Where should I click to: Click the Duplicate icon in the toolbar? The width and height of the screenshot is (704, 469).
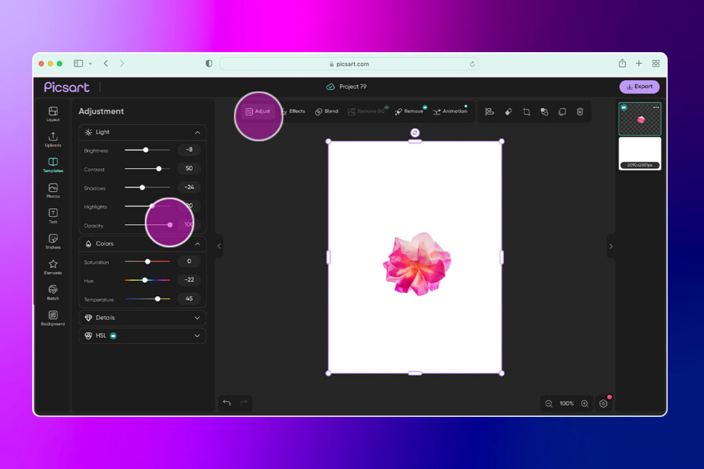[545, 111]
